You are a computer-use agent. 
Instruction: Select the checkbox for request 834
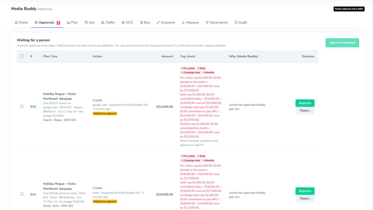click(22, 194)
